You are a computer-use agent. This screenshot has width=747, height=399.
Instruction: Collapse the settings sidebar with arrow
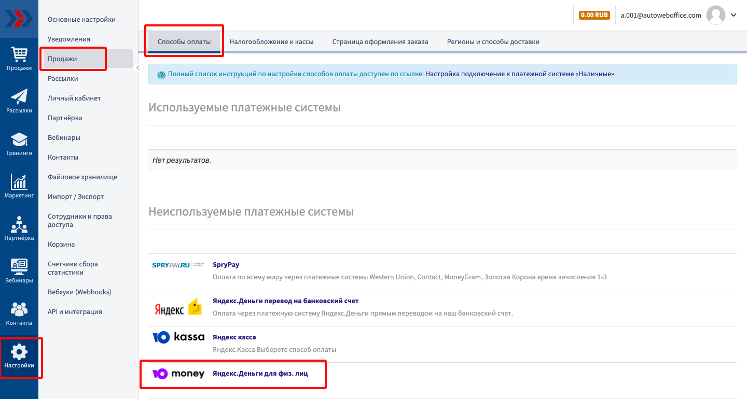click(138, 68)
